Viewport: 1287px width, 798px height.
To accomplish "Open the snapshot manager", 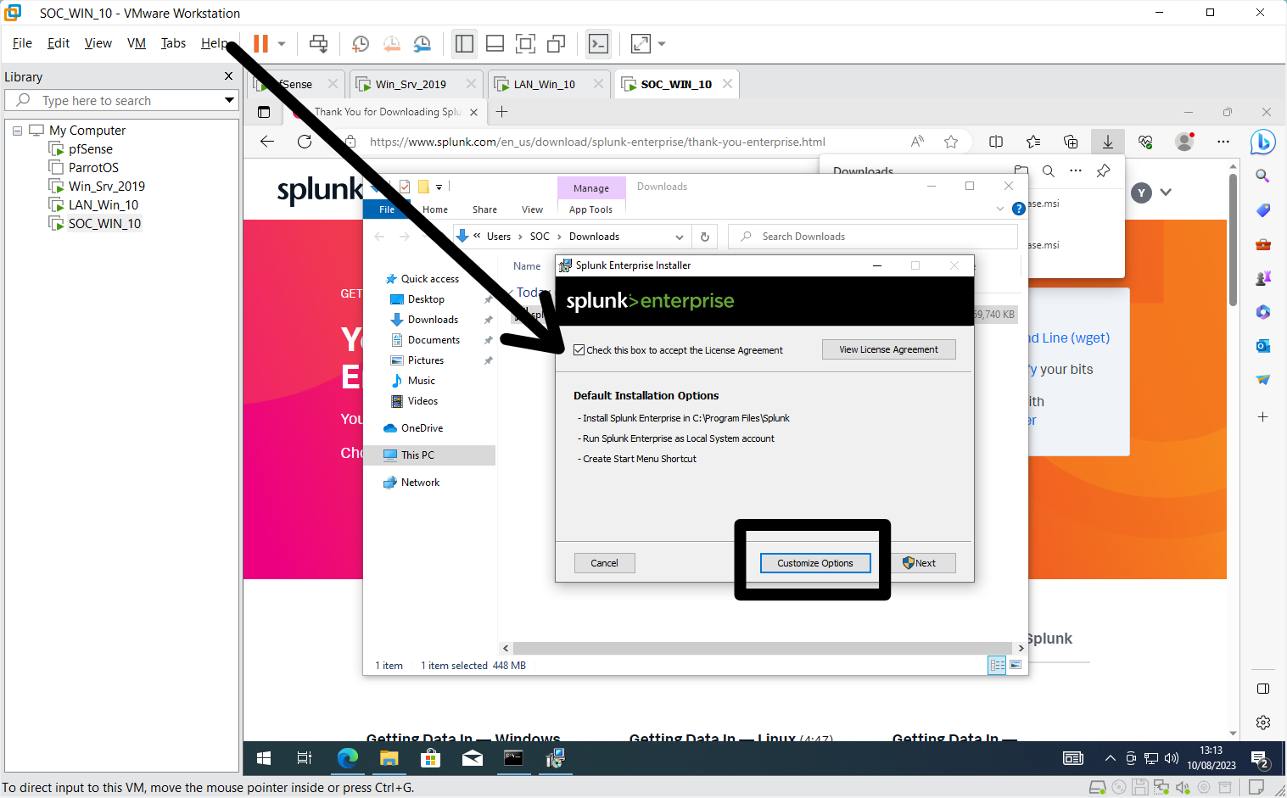I will click(422, 43).
